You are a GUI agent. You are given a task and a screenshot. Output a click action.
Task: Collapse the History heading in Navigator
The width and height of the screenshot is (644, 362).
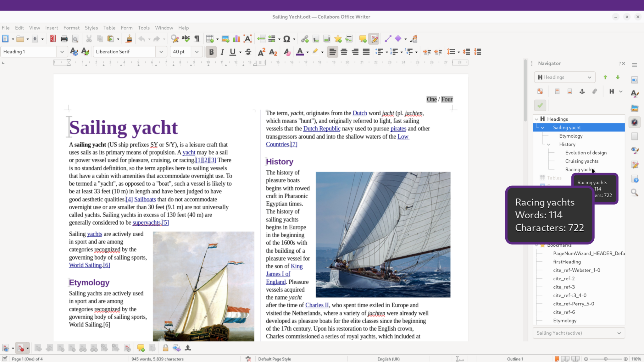(x=548, y=144)
